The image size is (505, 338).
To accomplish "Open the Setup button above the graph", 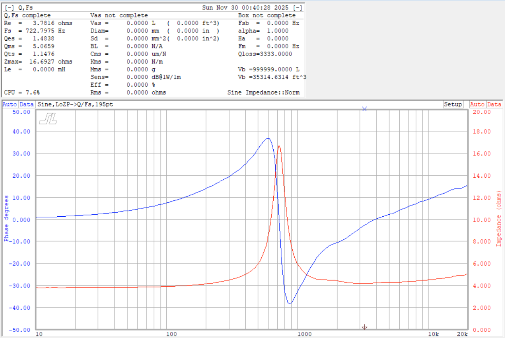I will [x=453, y=104].
